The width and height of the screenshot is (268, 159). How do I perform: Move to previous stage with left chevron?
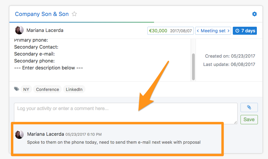pos(198,31)
